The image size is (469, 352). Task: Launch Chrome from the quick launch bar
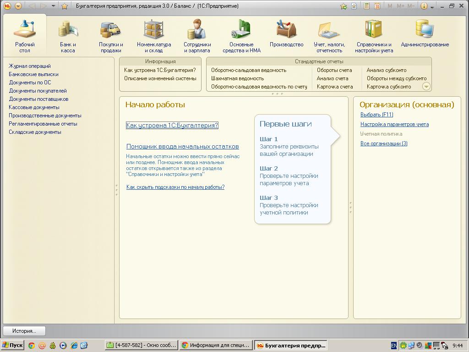tap(32, 346)
